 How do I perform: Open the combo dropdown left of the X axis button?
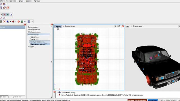click(1, 15)
